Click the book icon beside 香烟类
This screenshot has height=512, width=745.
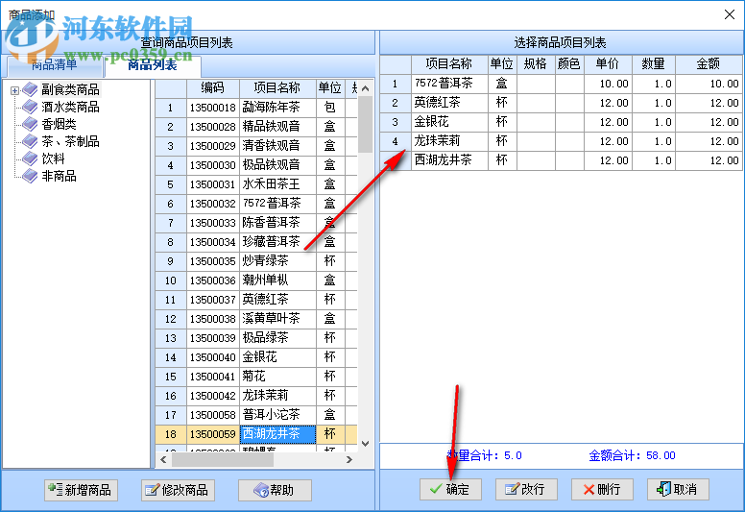[x=30, y=124]
